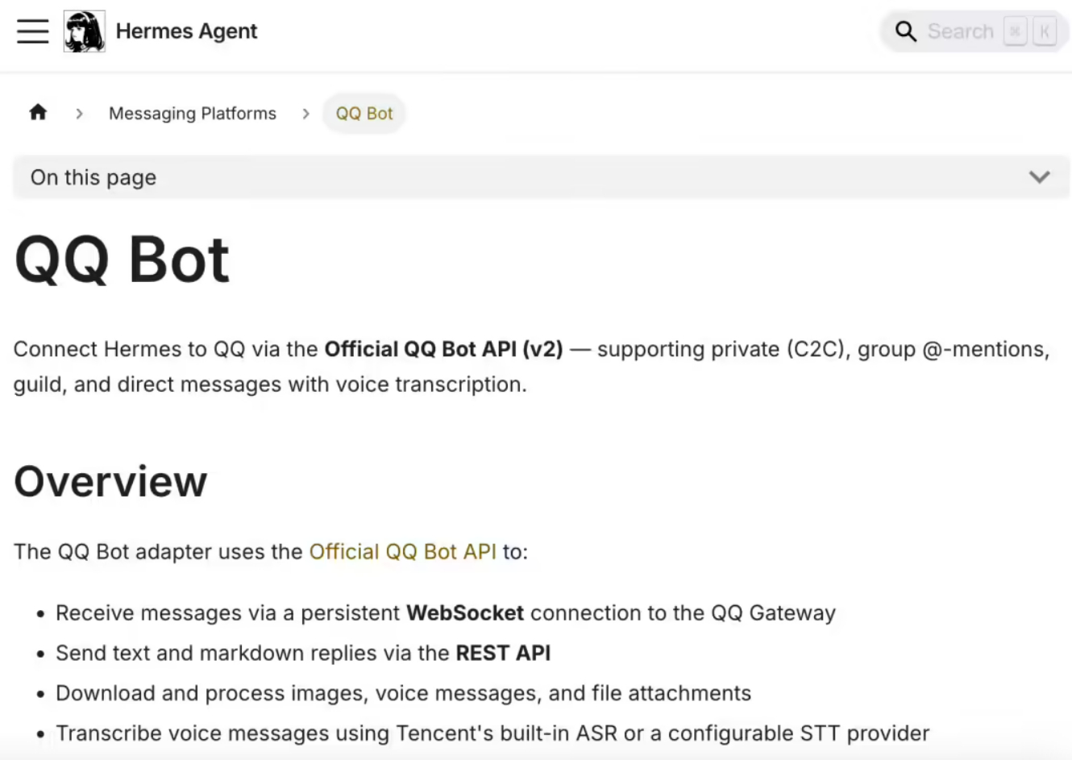
Task: Jump to the Overview section heading
Action: (x=111, y=482)
